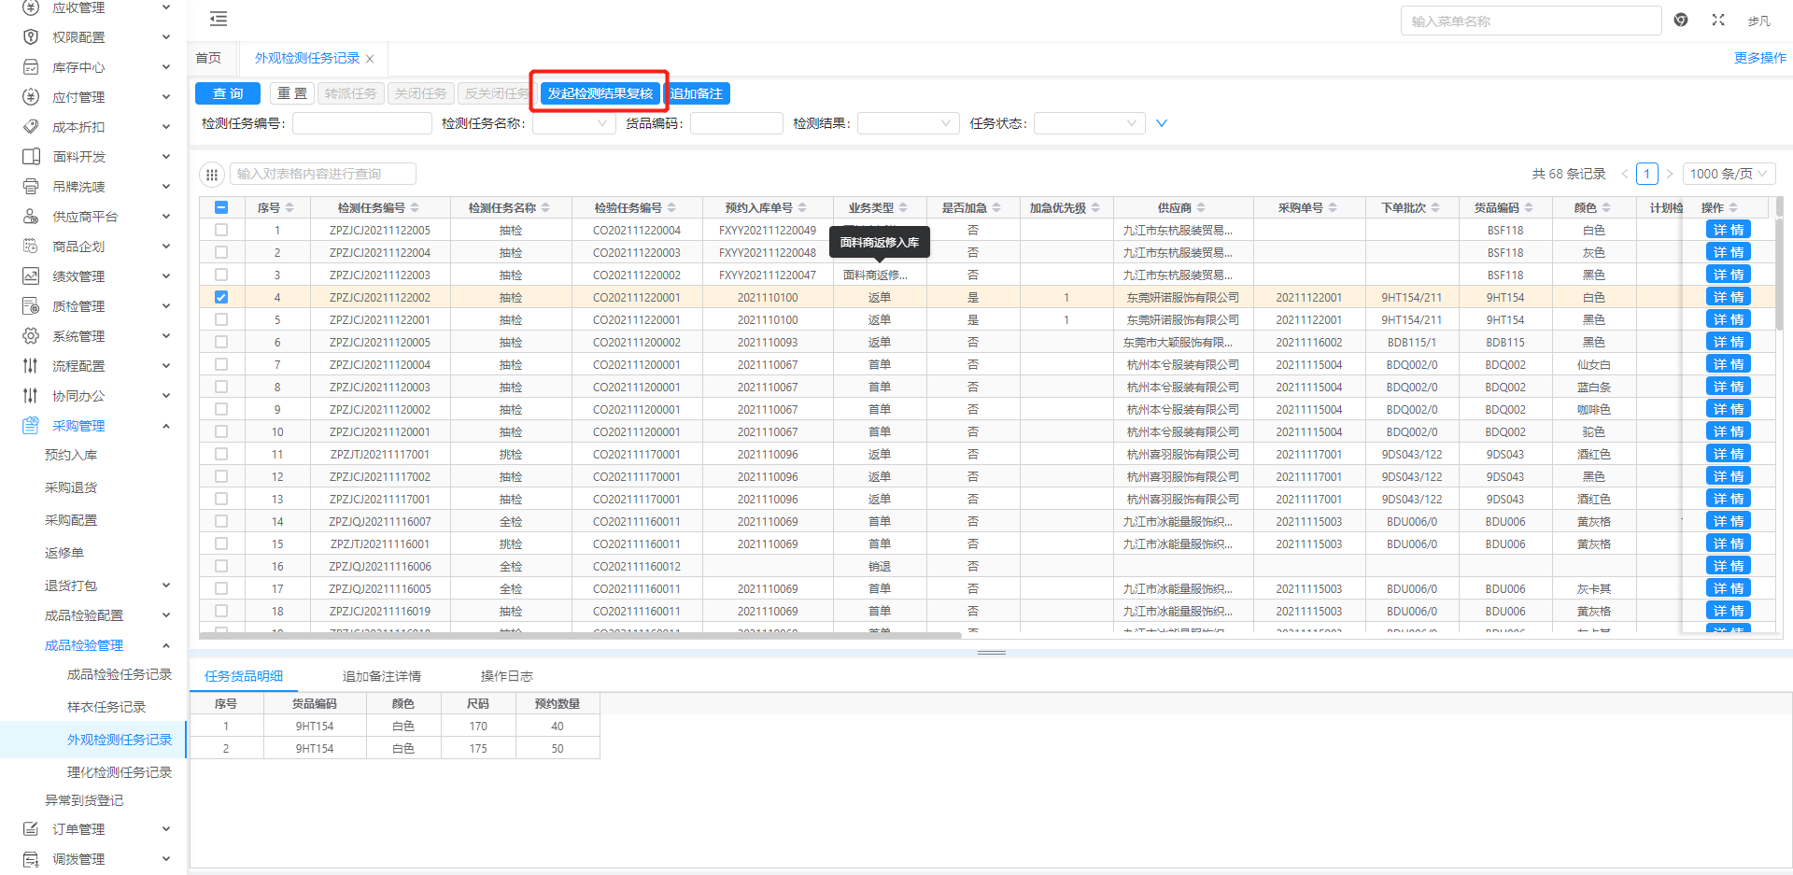Open the column settings grid icon

pos(212,175)
